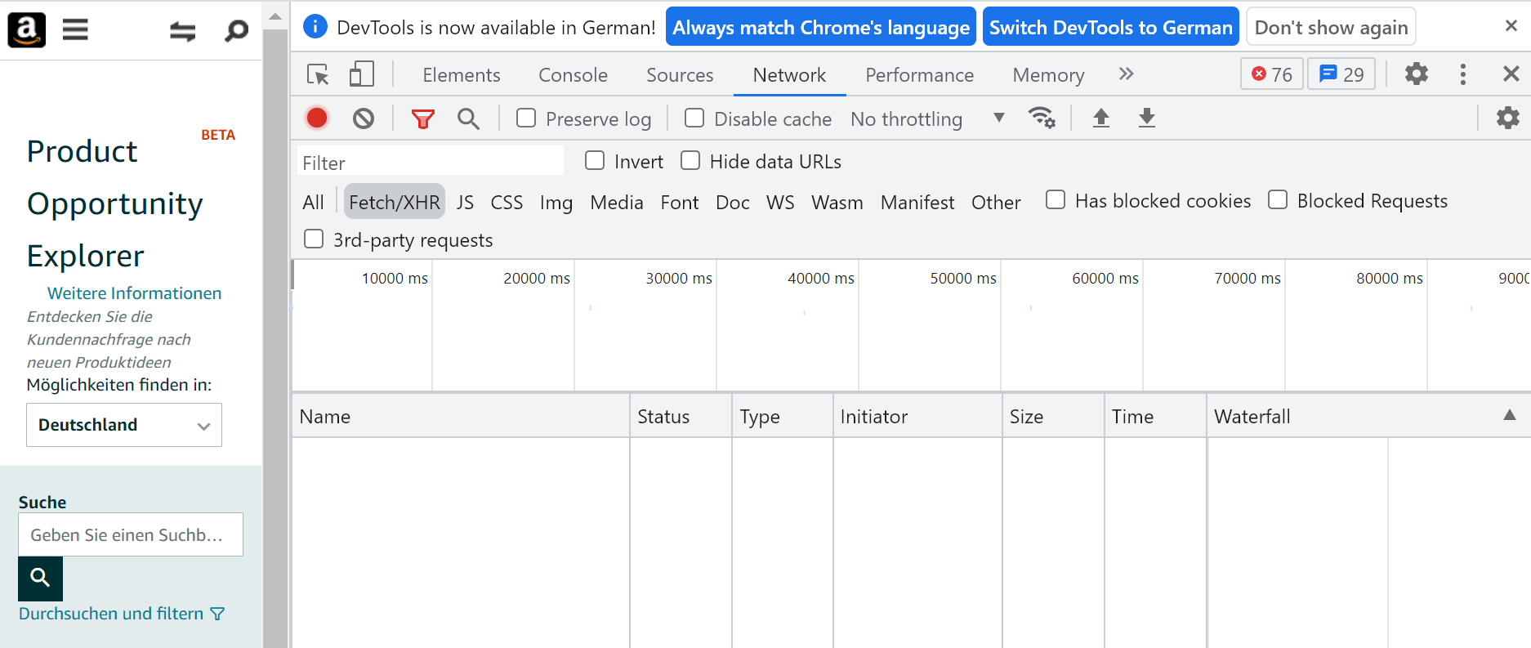Switch to Console tab

[573, 75]
